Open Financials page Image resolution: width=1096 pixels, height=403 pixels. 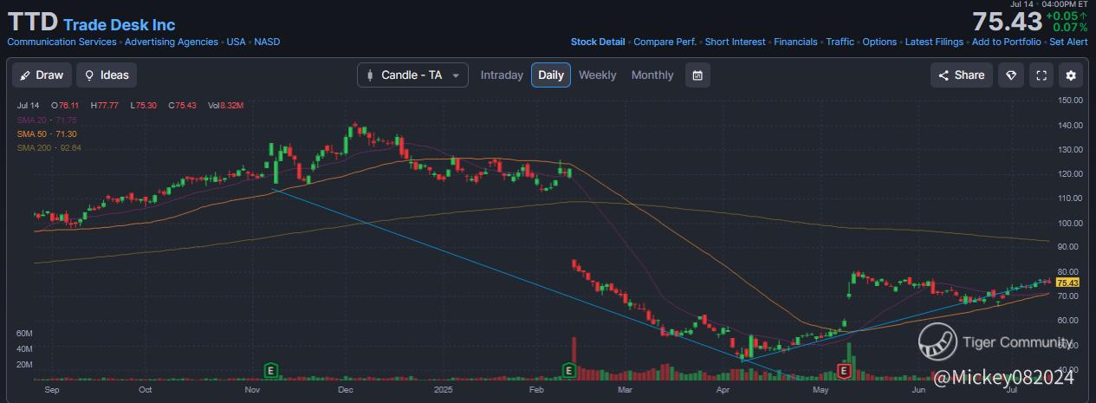click(795, 42)
